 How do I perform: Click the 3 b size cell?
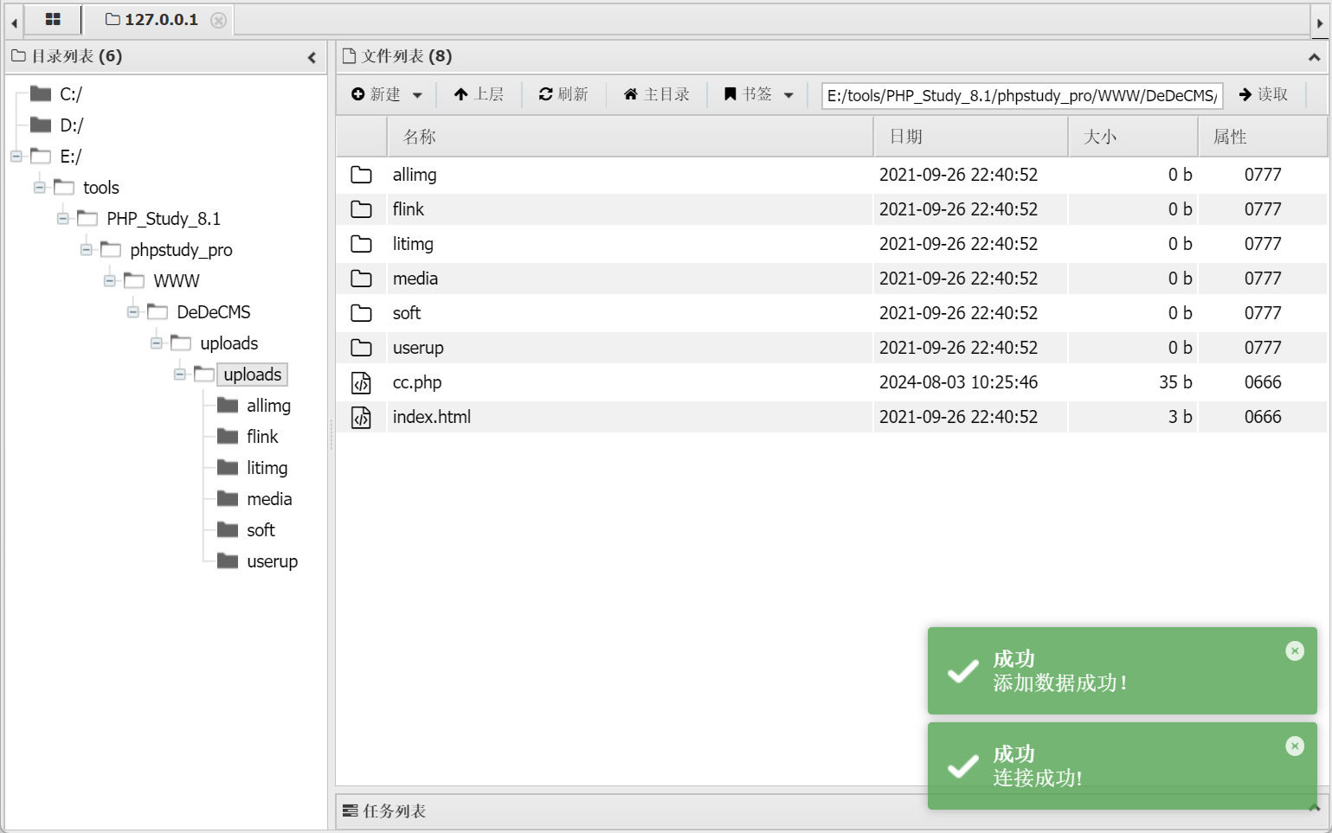click(1180, 417)
